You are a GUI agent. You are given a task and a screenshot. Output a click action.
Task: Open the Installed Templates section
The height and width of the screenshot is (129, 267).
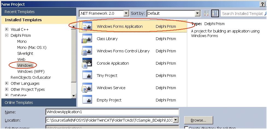39,20
